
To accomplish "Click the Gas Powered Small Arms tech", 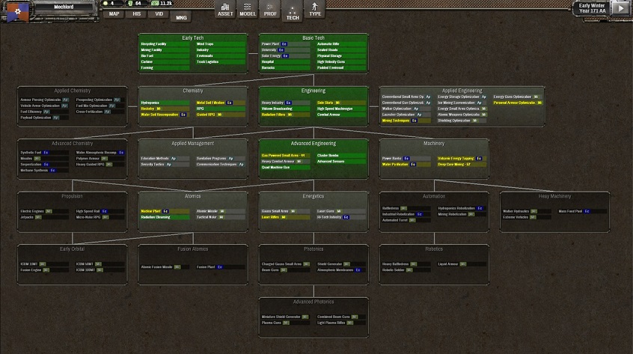I will click(285, 156).
